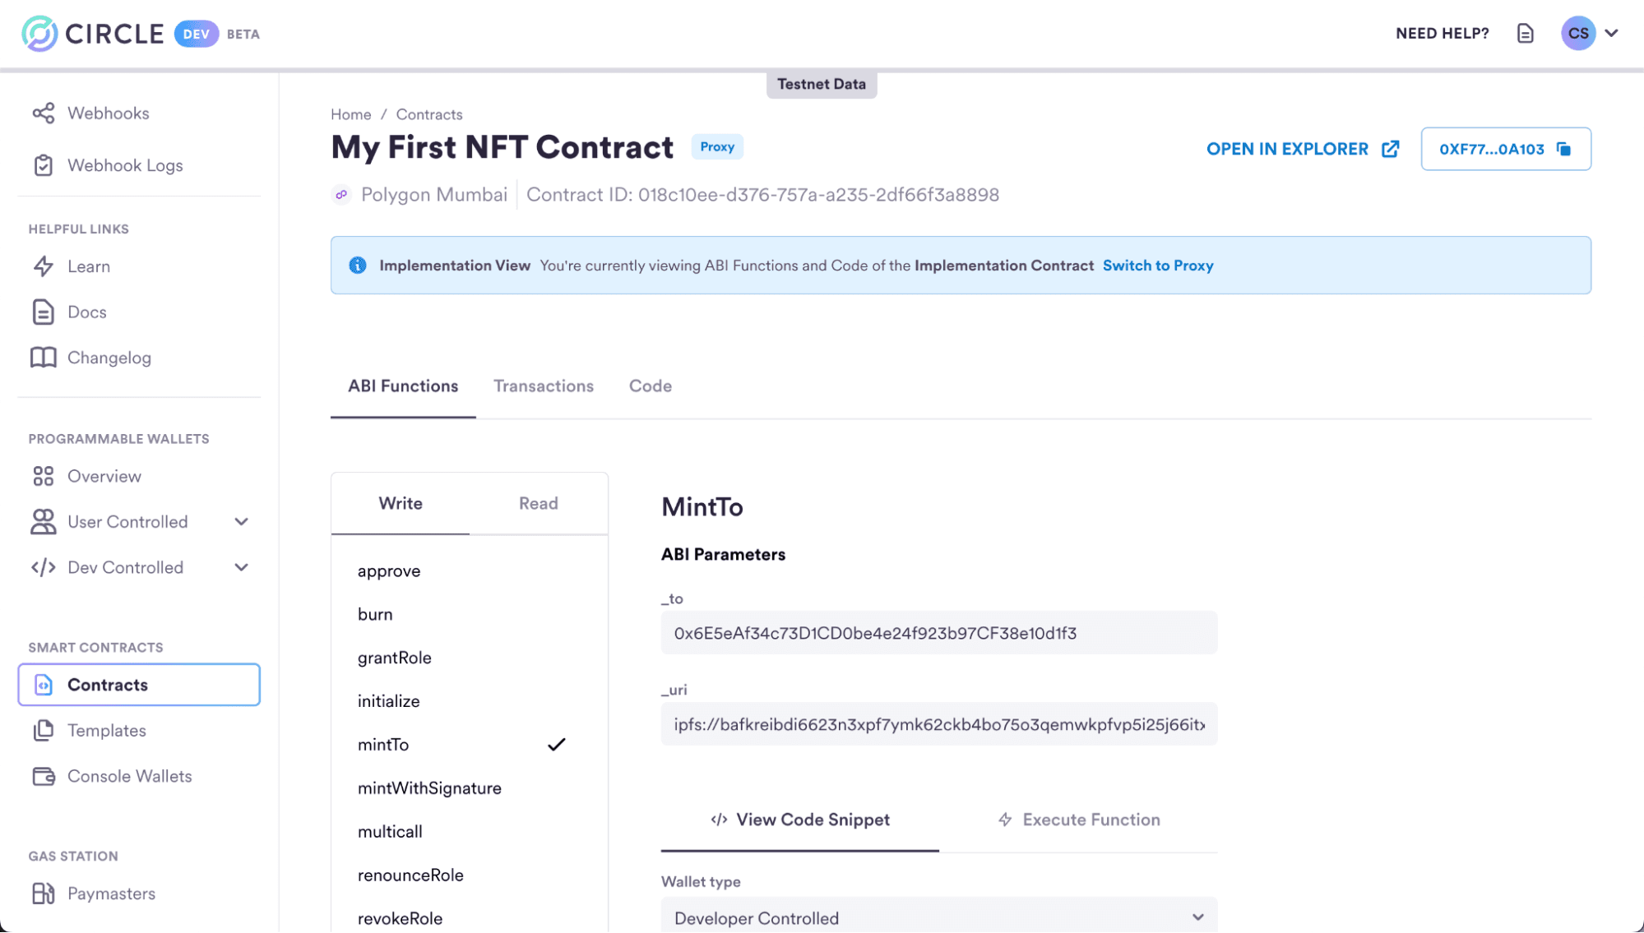Open the documentation icon next to Need Help
1644x933 pixels.
point(1526,34)
